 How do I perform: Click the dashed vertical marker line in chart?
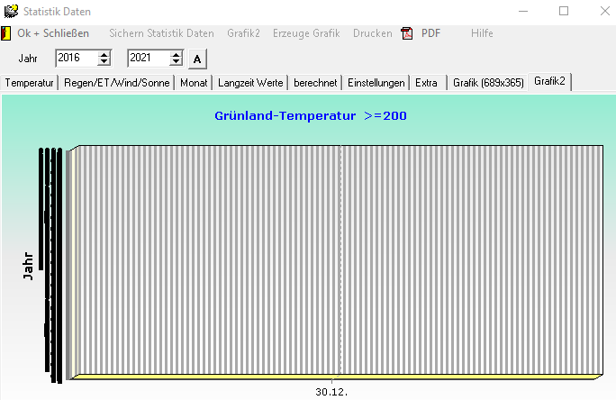[341, 259]
